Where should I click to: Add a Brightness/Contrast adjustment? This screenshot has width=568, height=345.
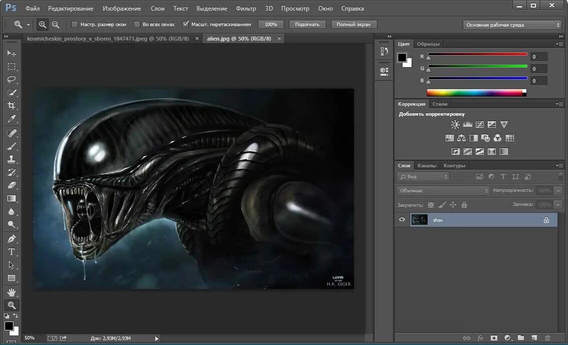click(455, 125)
